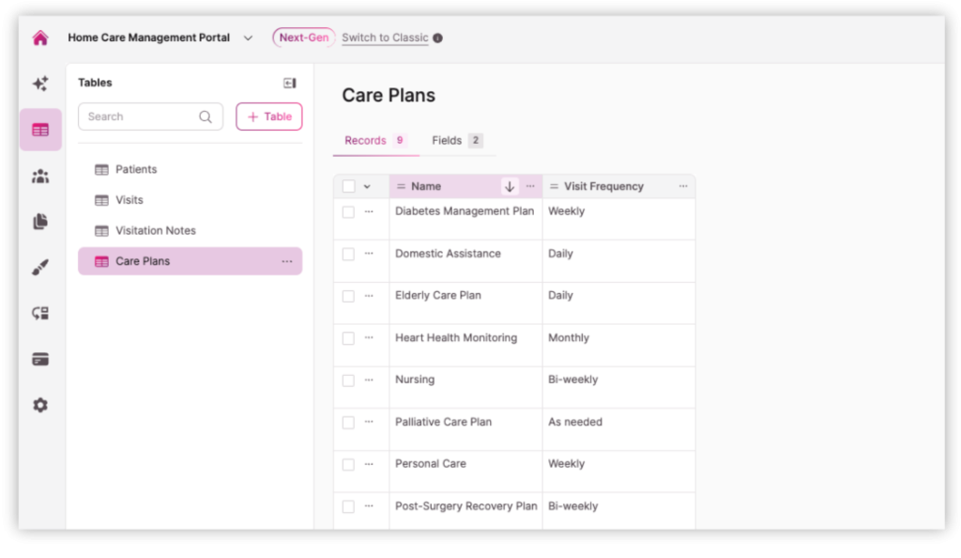Select the Tables sidebar icon
This screenshot has height=558, width=961.
pos(40,130)
